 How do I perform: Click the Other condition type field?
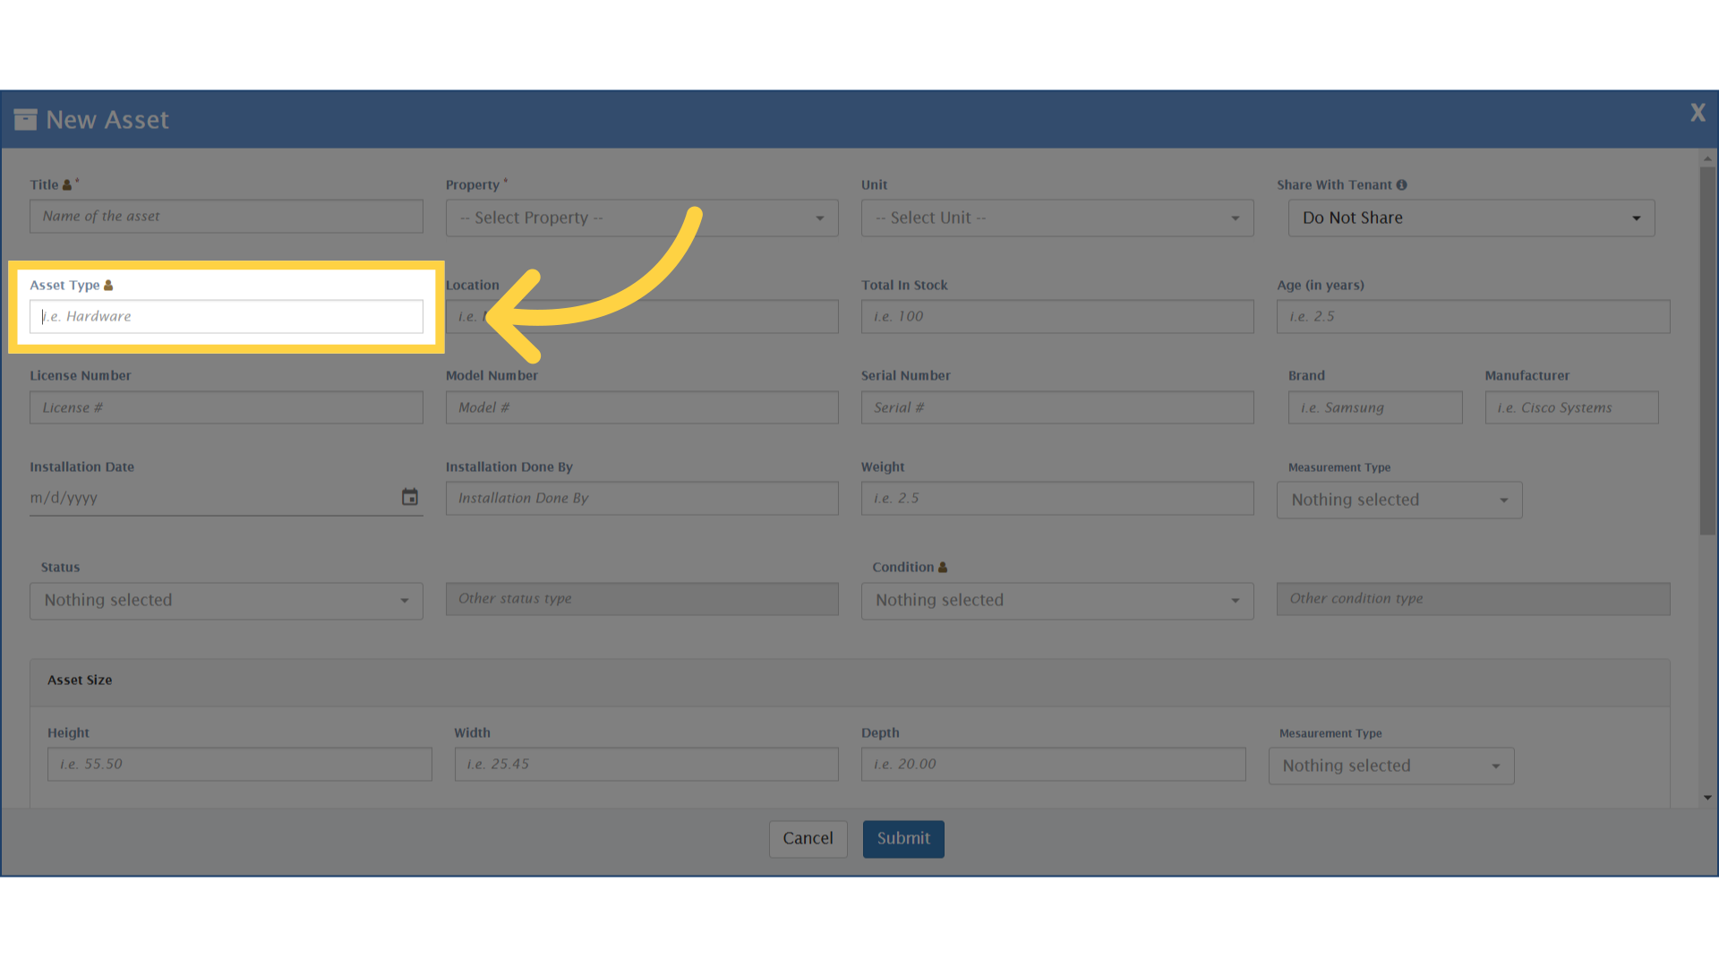pyautogui.click(x=1473, y=599)
